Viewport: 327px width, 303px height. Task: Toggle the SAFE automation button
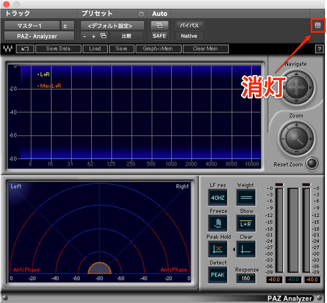tap(159, 36)
